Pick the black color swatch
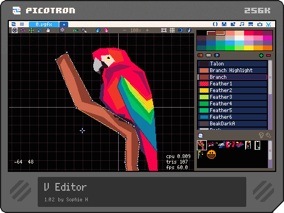 [201, 33]
